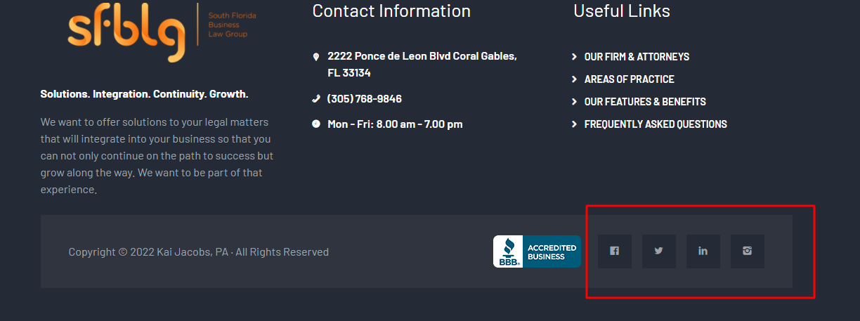View the Frequently Asked Questions link
This screenshot has height=321, width=860.
point(656,124)
